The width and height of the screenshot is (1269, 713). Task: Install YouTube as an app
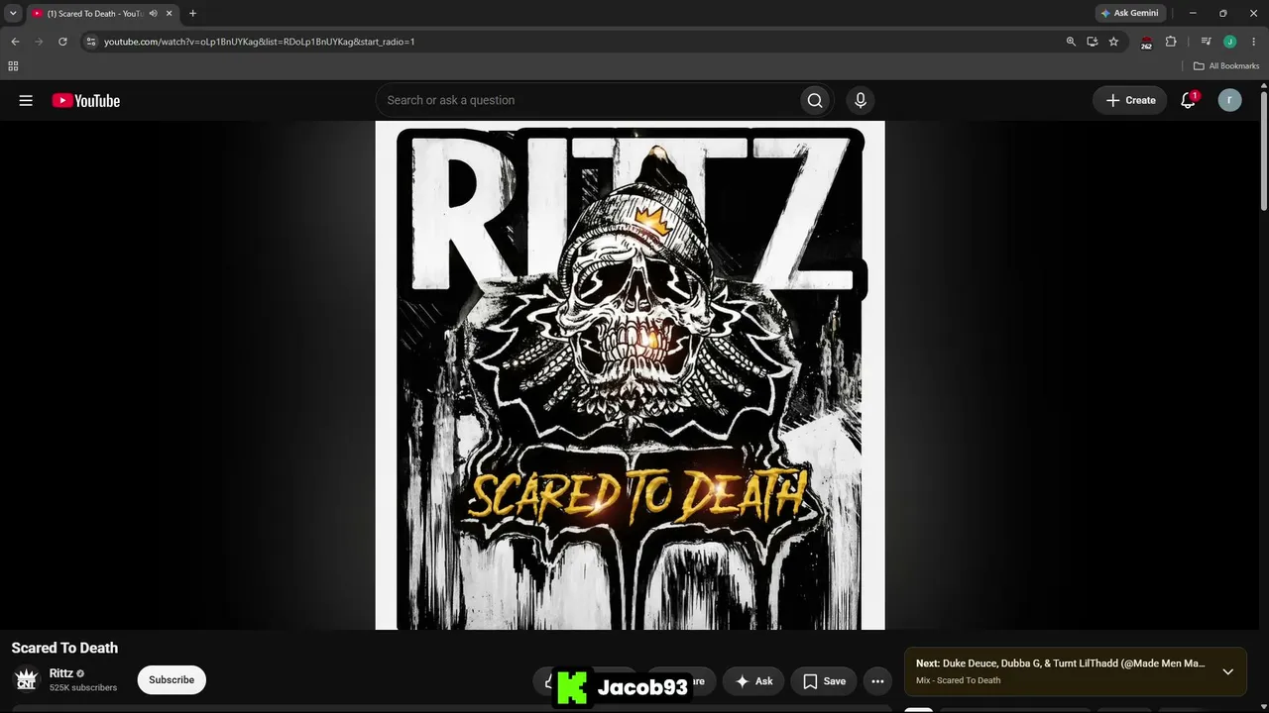coord(1092,42)
